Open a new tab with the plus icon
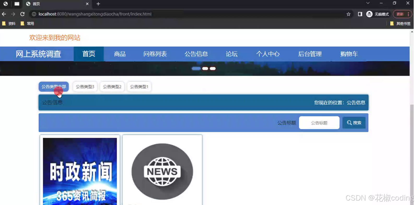Image resolution: width=415 pixels, height=205 pixels. click(98, 4)
